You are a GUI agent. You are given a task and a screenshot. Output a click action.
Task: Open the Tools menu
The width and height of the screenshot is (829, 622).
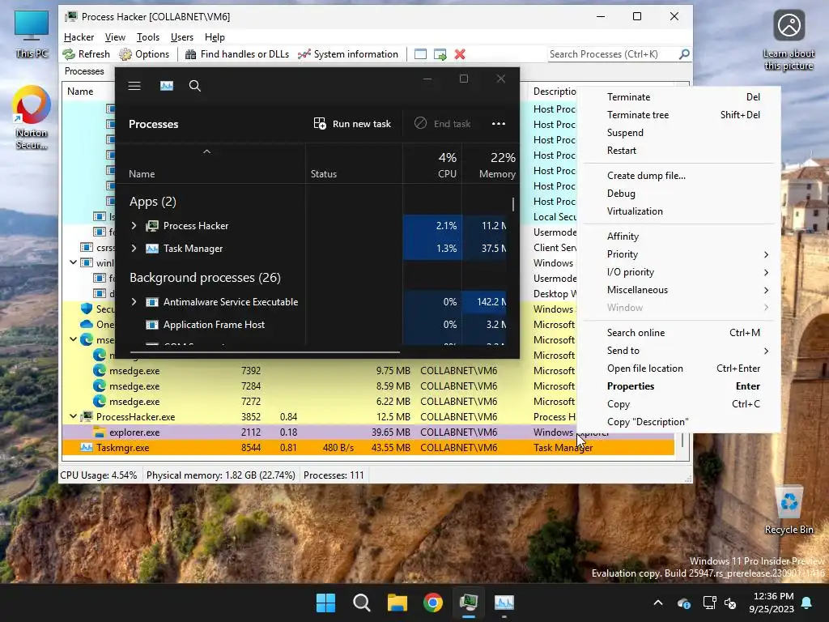148,37
